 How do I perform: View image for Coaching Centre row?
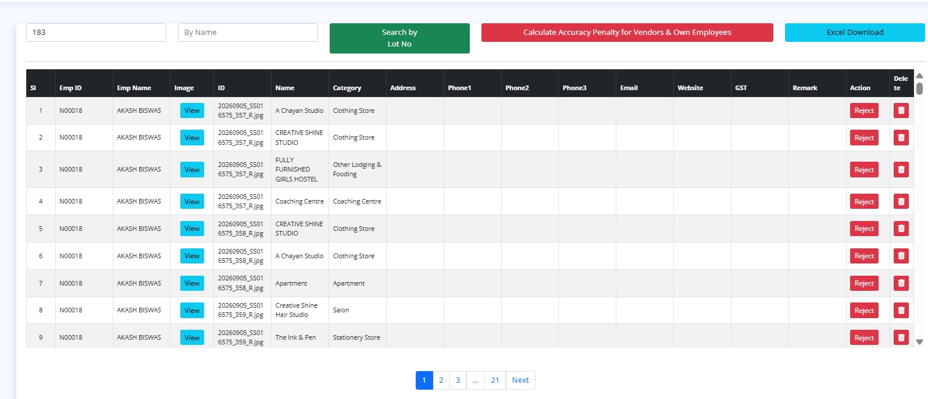[x=192, y=202]
